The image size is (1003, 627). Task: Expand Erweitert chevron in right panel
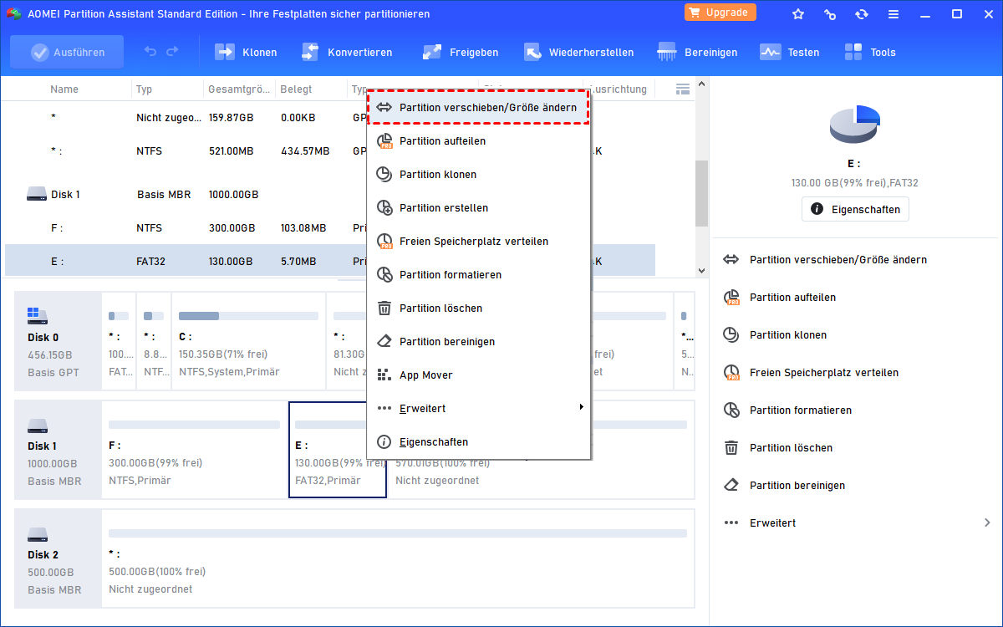[987, 523]
